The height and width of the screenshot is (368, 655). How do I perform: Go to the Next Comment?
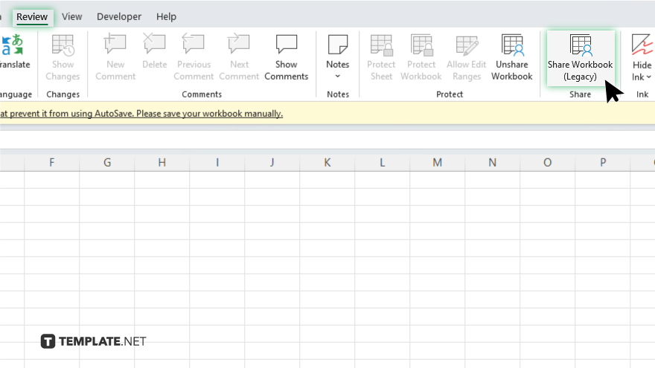pyautogui.click(x=239, y=46)
